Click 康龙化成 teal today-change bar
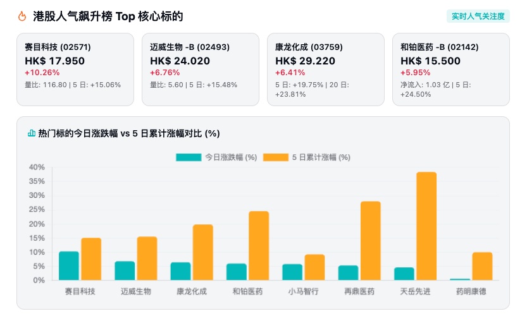The width and height of the screenshot is (527, 321). tap(180, 271)
